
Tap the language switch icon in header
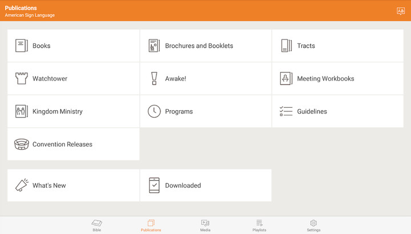coord(400,11)
